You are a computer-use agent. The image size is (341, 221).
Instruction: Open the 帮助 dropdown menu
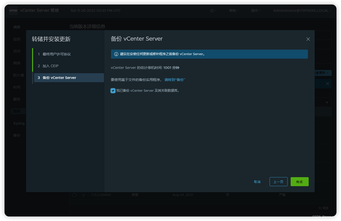[234, 11]
